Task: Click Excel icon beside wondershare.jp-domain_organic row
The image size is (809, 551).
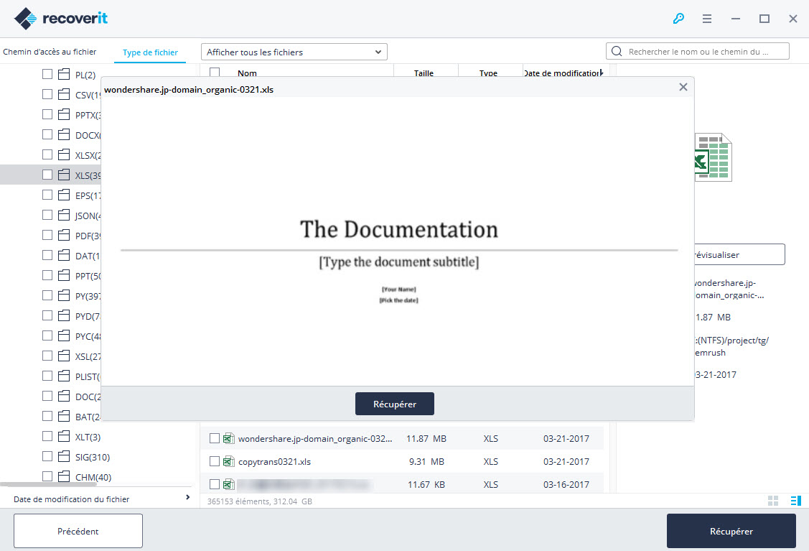Action: (228, 438)
